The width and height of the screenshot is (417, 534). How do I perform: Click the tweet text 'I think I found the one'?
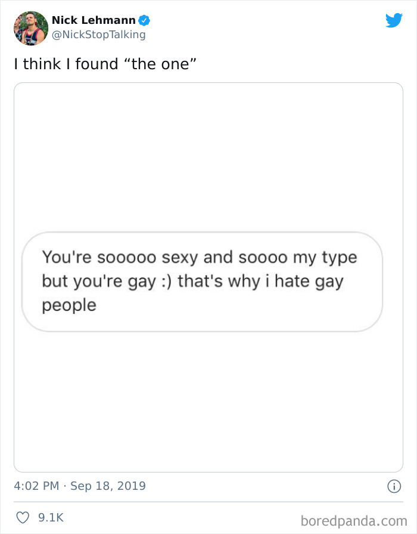coord(106,63)
